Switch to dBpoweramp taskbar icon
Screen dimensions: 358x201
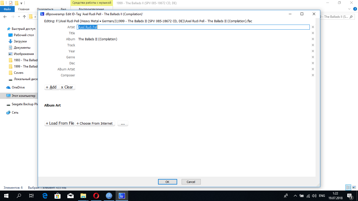click(122, 196)
